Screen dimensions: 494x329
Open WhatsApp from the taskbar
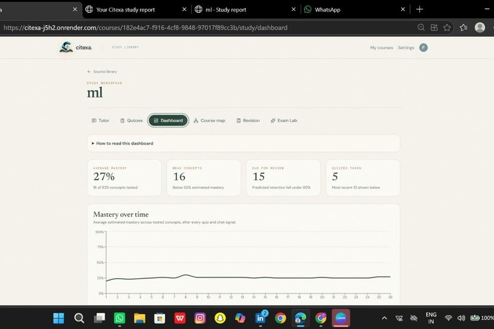pos(120,318)
